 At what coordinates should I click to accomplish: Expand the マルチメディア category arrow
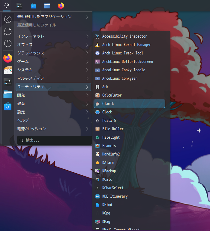pyautogui.click(x=87, y=79)
